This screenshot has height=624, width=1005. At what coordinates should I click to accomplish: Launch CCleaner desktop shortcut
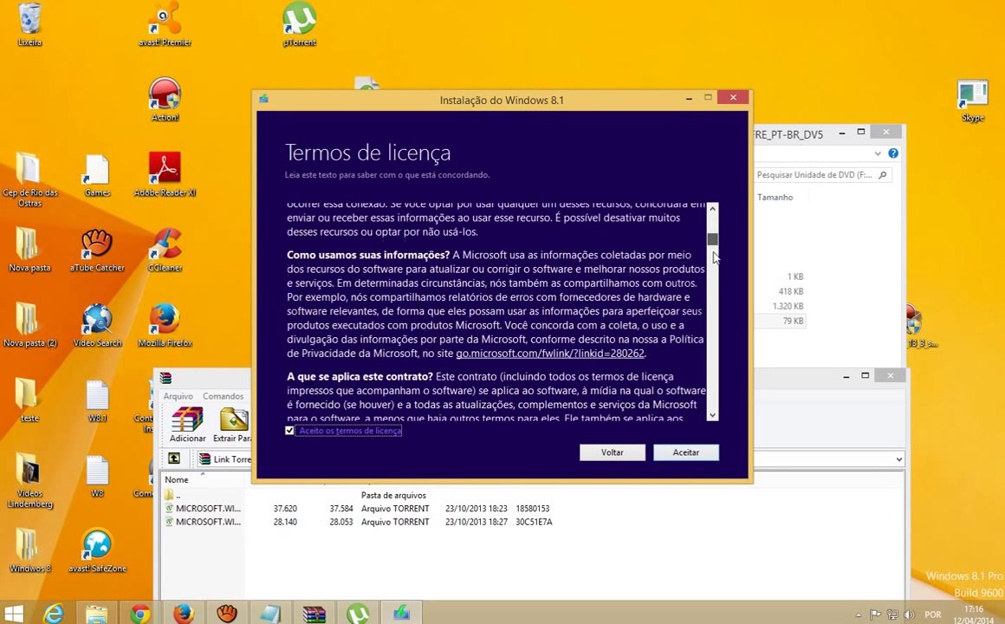[165, 250]
